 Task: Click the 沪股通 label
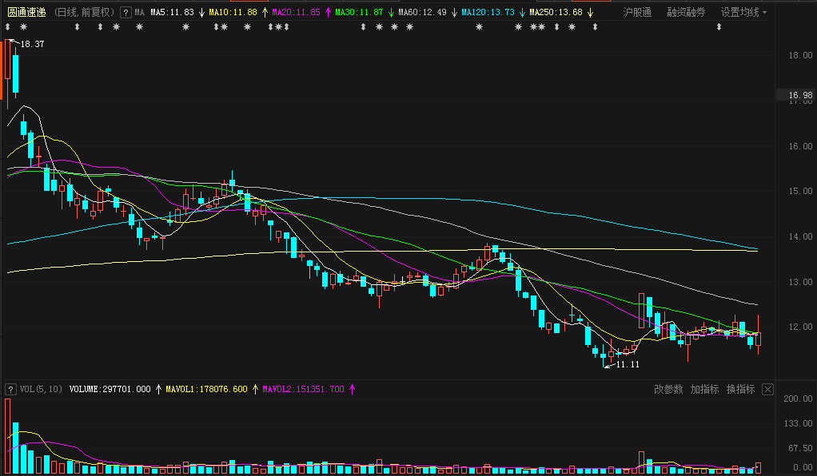pyautogui.click(x=637, y=12)
